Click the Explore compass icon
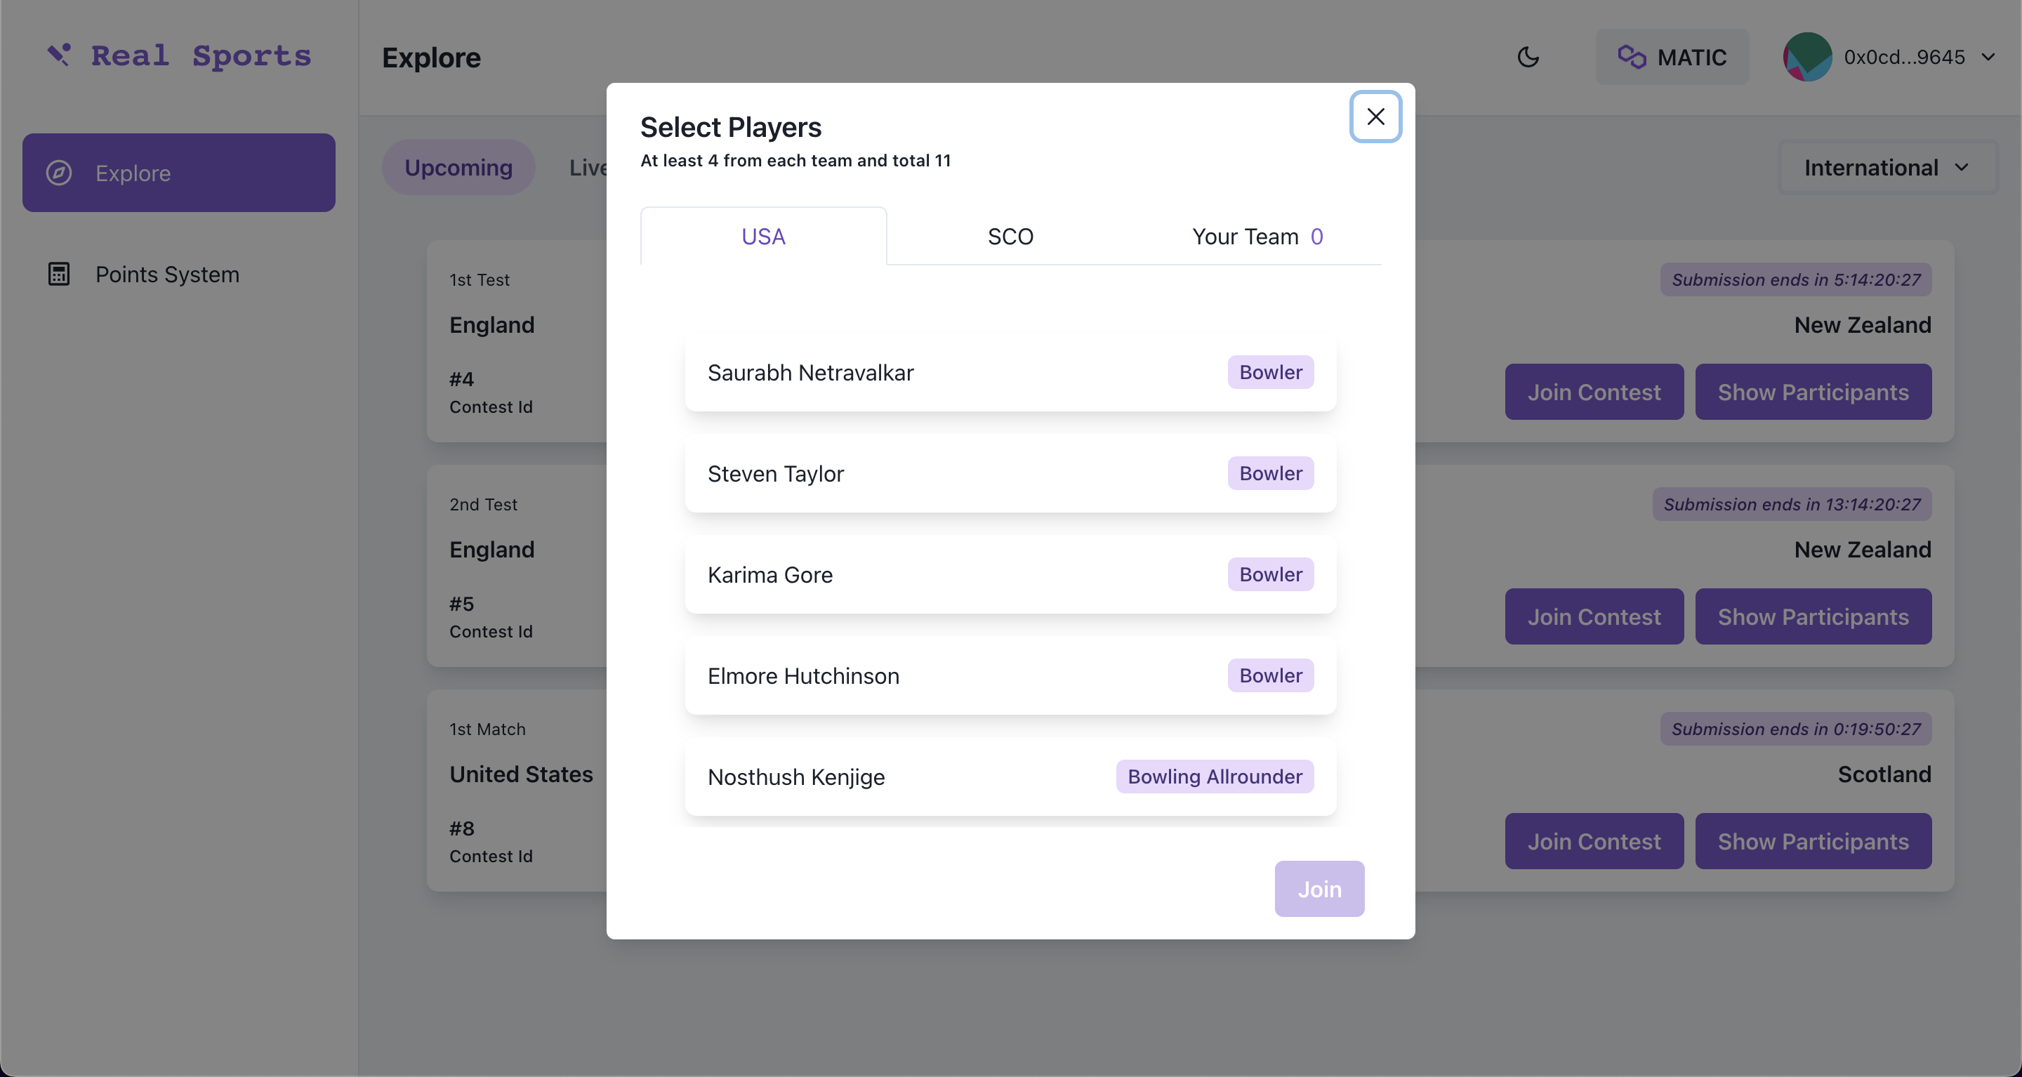This screenshot has width=2022, height=1077. click(x=59, y=173)
